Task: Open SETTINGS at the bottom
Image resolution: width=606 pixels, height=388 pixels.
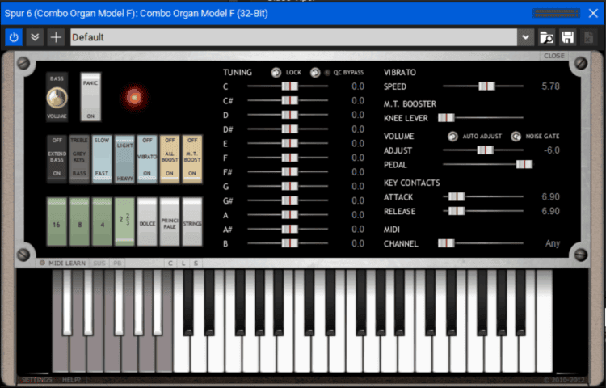Action: [36, 380]
